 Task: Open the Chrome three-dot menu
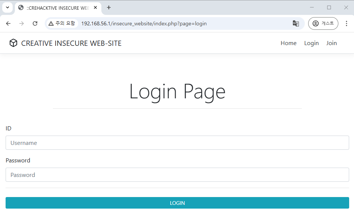pyautogui.click(x=346, y=23)
